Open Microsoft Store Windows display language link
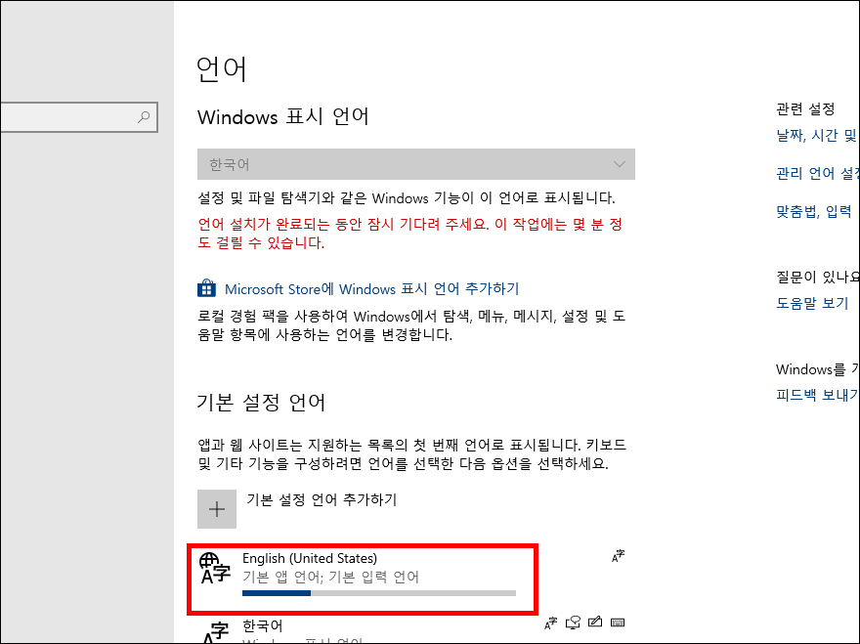Screen dimensions: 860x644 371,289
